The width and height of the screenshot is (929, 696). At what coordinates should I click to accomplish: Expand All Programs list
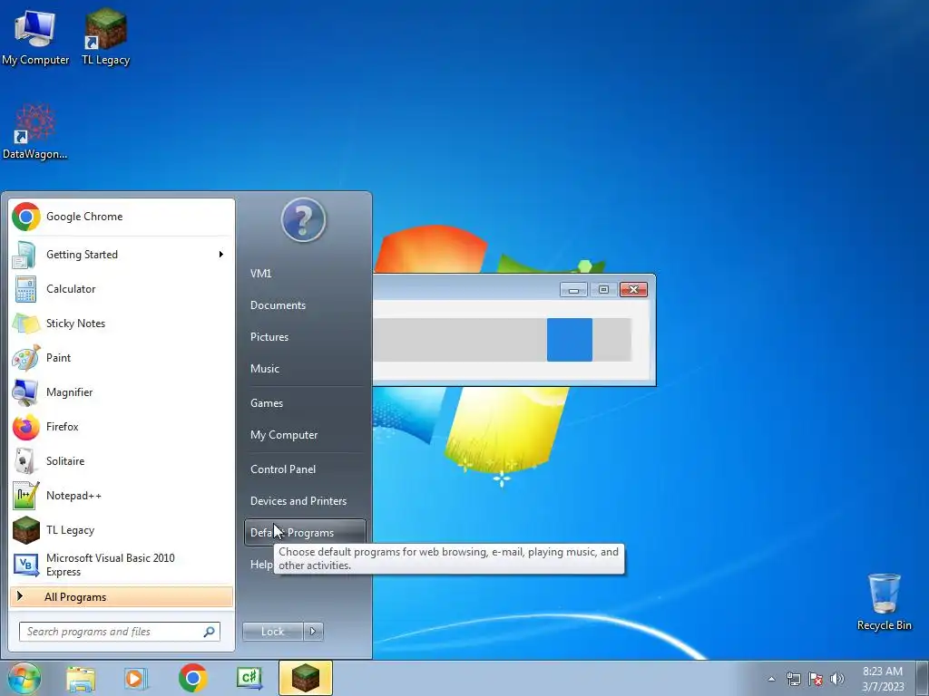(122, 596)
